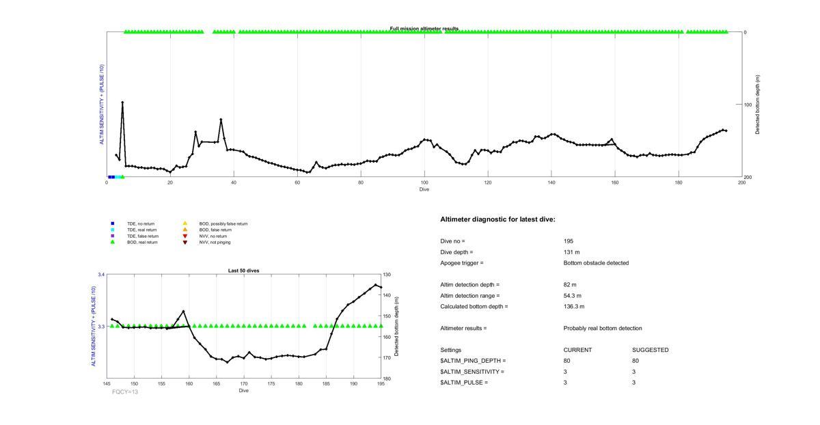The height and width of the screenshot is (425, 820).
Task: Click the 'SUGGESTED' column header
Action: click(651, 350)
